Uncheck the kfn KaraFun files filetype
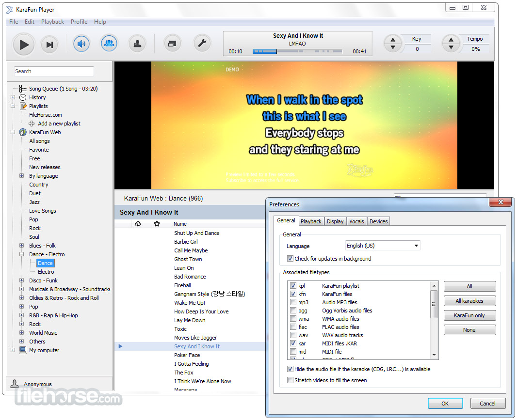The image size is (517, 420). (x=293, y=294)
